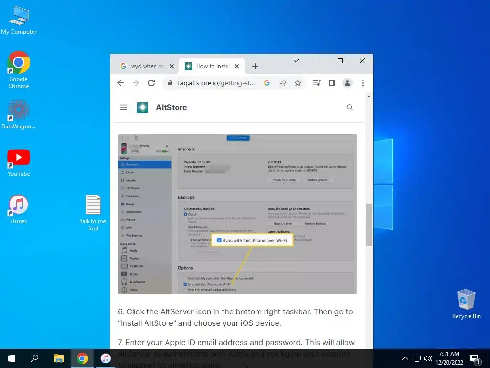Open the network icon in system tray

[x=417, y=358]
